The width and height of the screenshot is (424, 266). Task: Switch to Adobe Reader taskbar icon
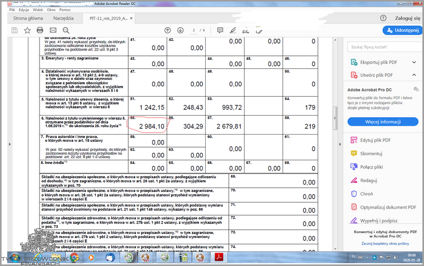[219, 258]
